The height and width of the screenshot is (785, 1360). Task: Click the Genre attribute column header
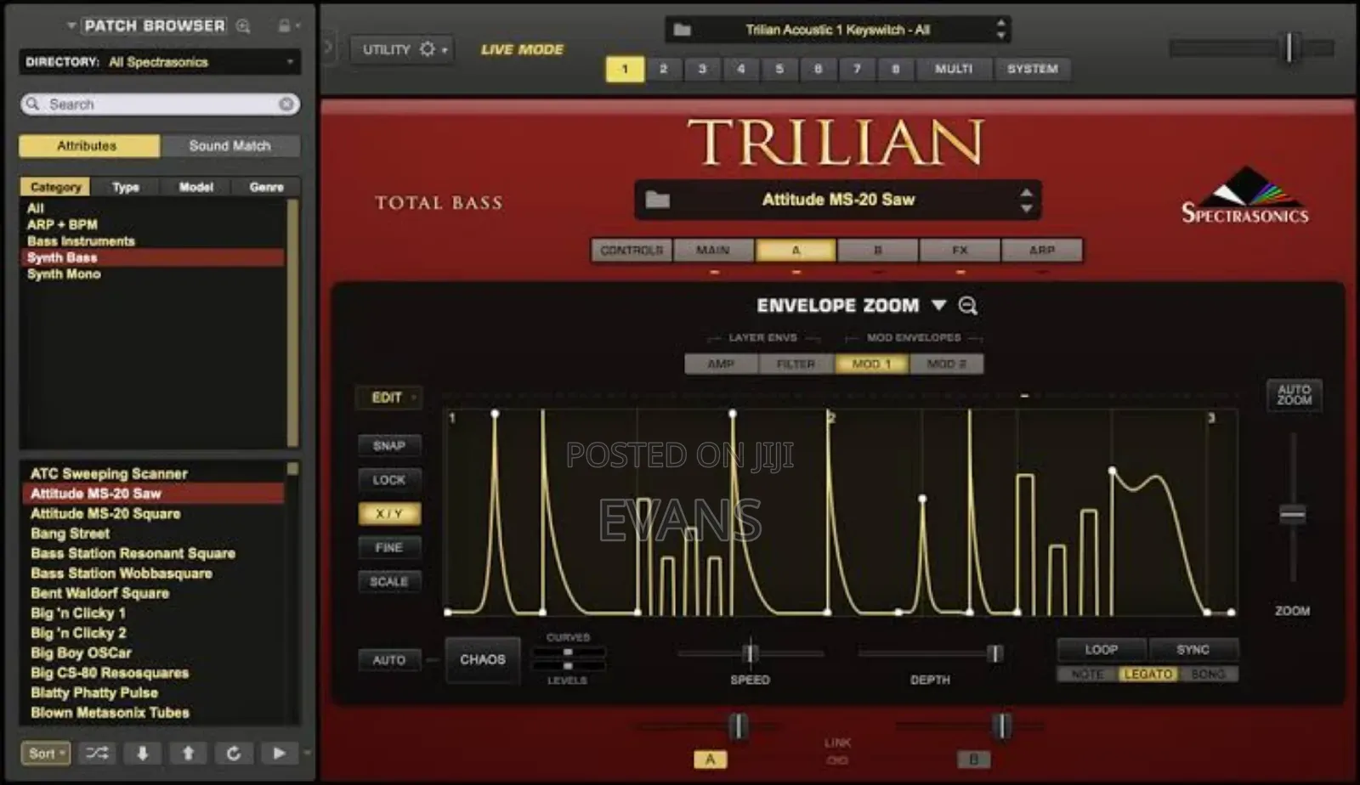(x=266, y=187)
